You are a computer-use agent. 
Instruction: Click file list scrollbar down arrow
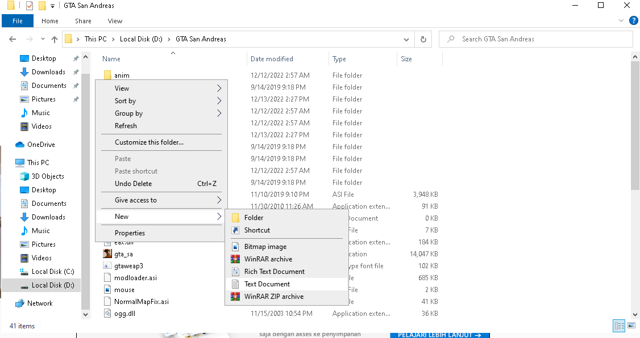[635, 314]
